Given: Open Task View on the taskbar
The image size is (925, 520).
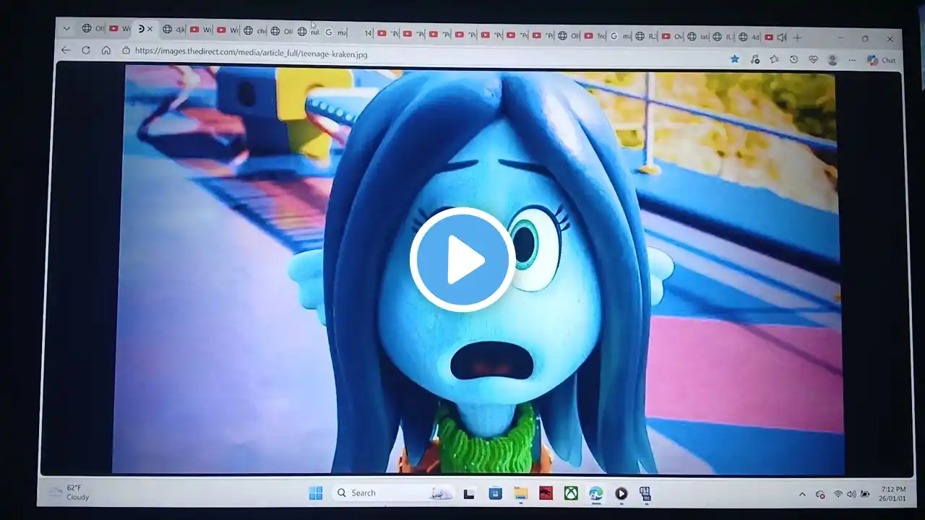Looking at the screenshot, I should click(x=469, y=494).
